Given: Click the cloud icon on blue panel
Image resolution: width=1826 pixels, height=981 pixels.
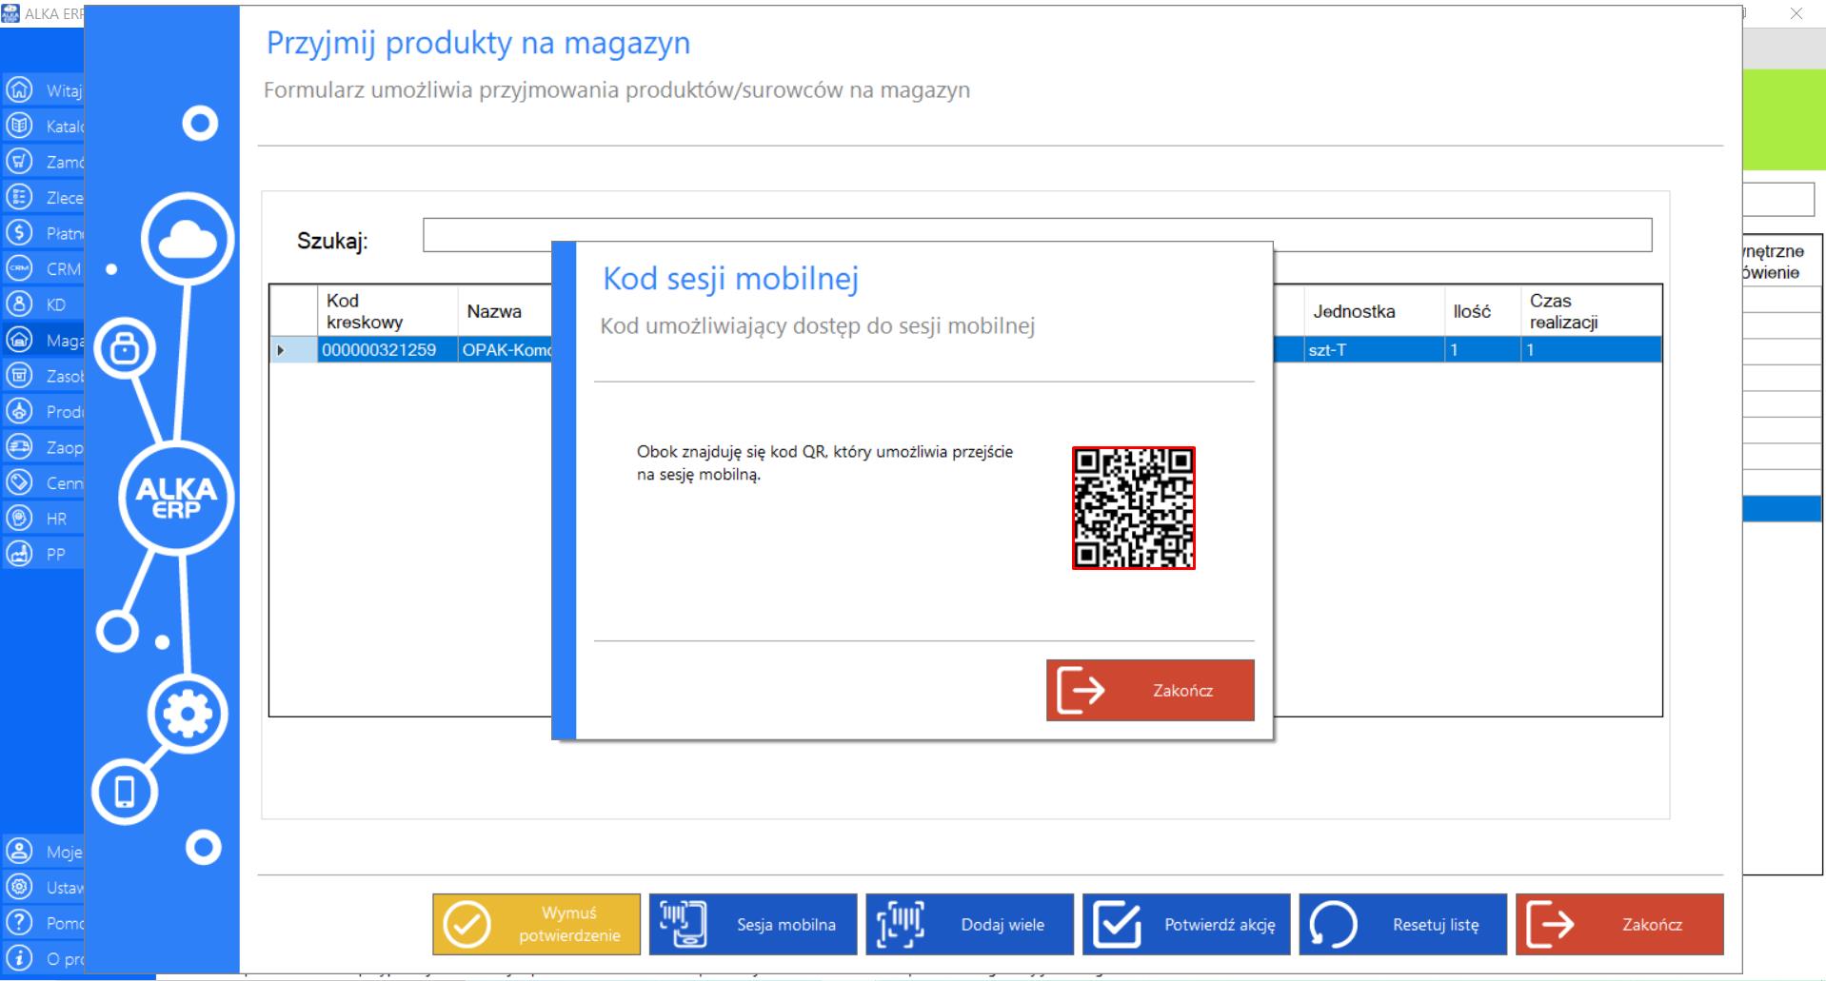Looking at the screenshot, I should point(188,239).
